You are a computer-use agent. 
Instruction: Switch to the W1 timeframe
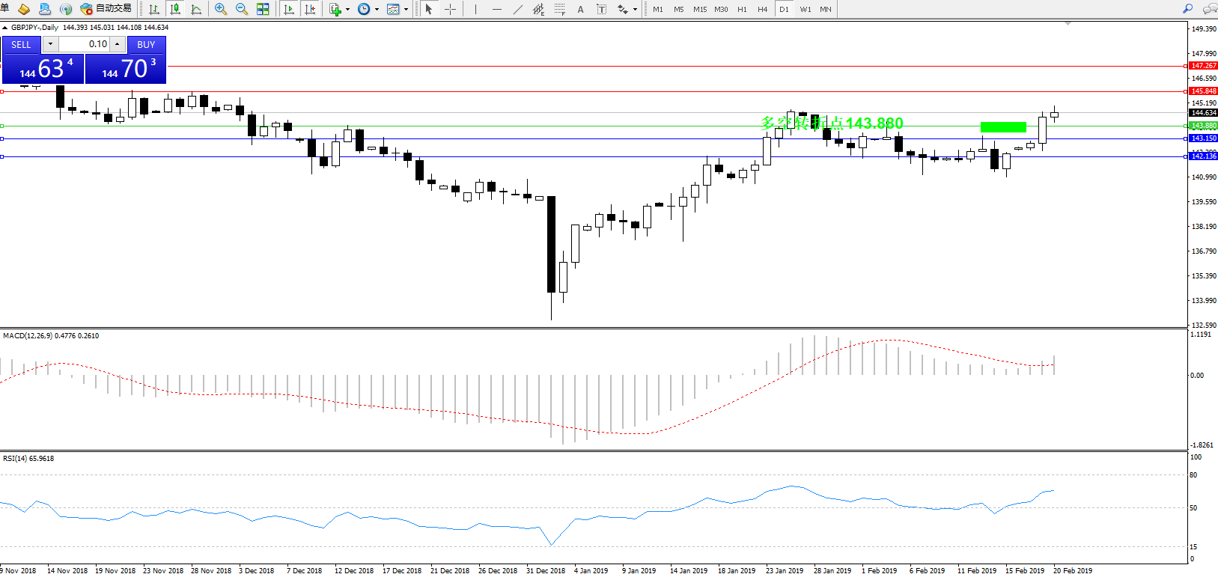coord(805,9)
